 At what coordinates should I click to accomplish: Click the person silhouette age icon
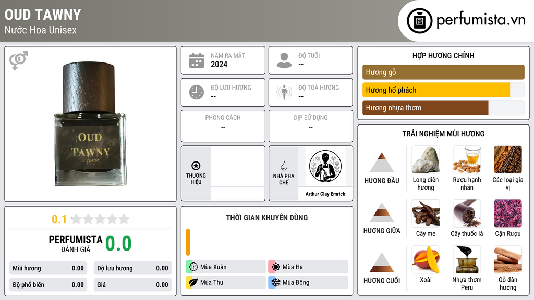coord(284,60)
